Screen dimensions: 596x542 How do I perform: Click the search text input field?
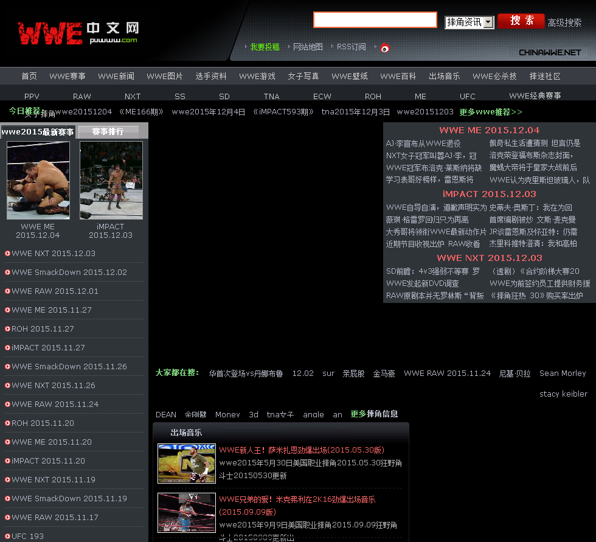point(375,19)
